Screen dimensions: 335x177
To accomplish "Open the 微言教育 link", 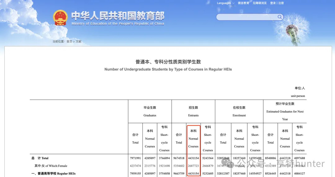I will click(243, 3).
